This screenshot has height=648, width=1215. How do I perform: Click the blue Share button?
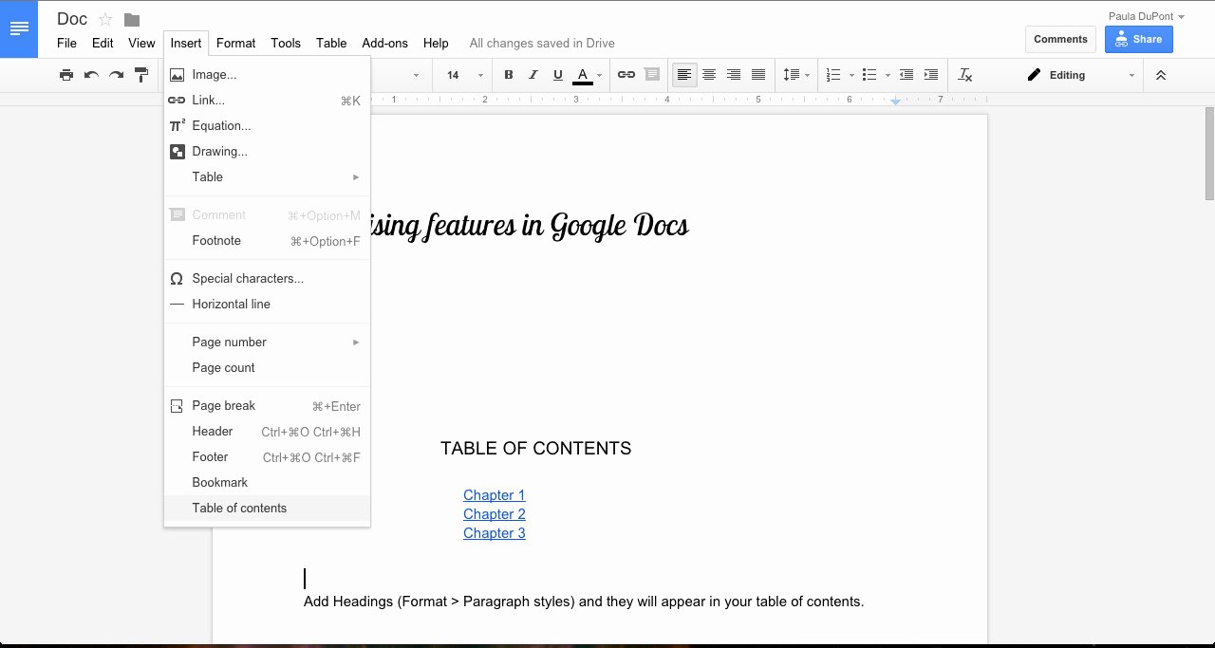click(1138, 39)
